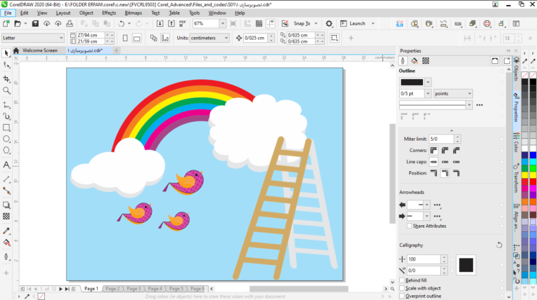Image resolution: width=537 pixels, height=300 pixels.
Task: Expand the Launch dropdown
Action: 373,24
